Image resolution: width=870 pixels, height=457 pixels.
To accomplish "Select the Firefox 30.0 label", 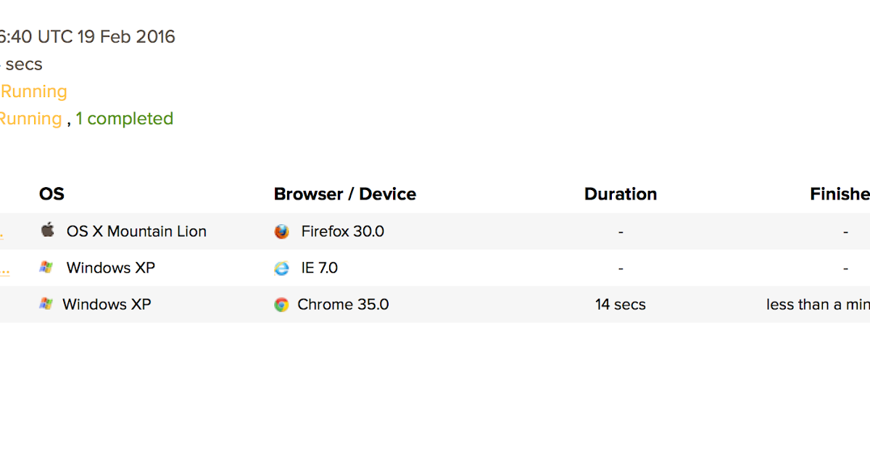I will tap(343, 231).
